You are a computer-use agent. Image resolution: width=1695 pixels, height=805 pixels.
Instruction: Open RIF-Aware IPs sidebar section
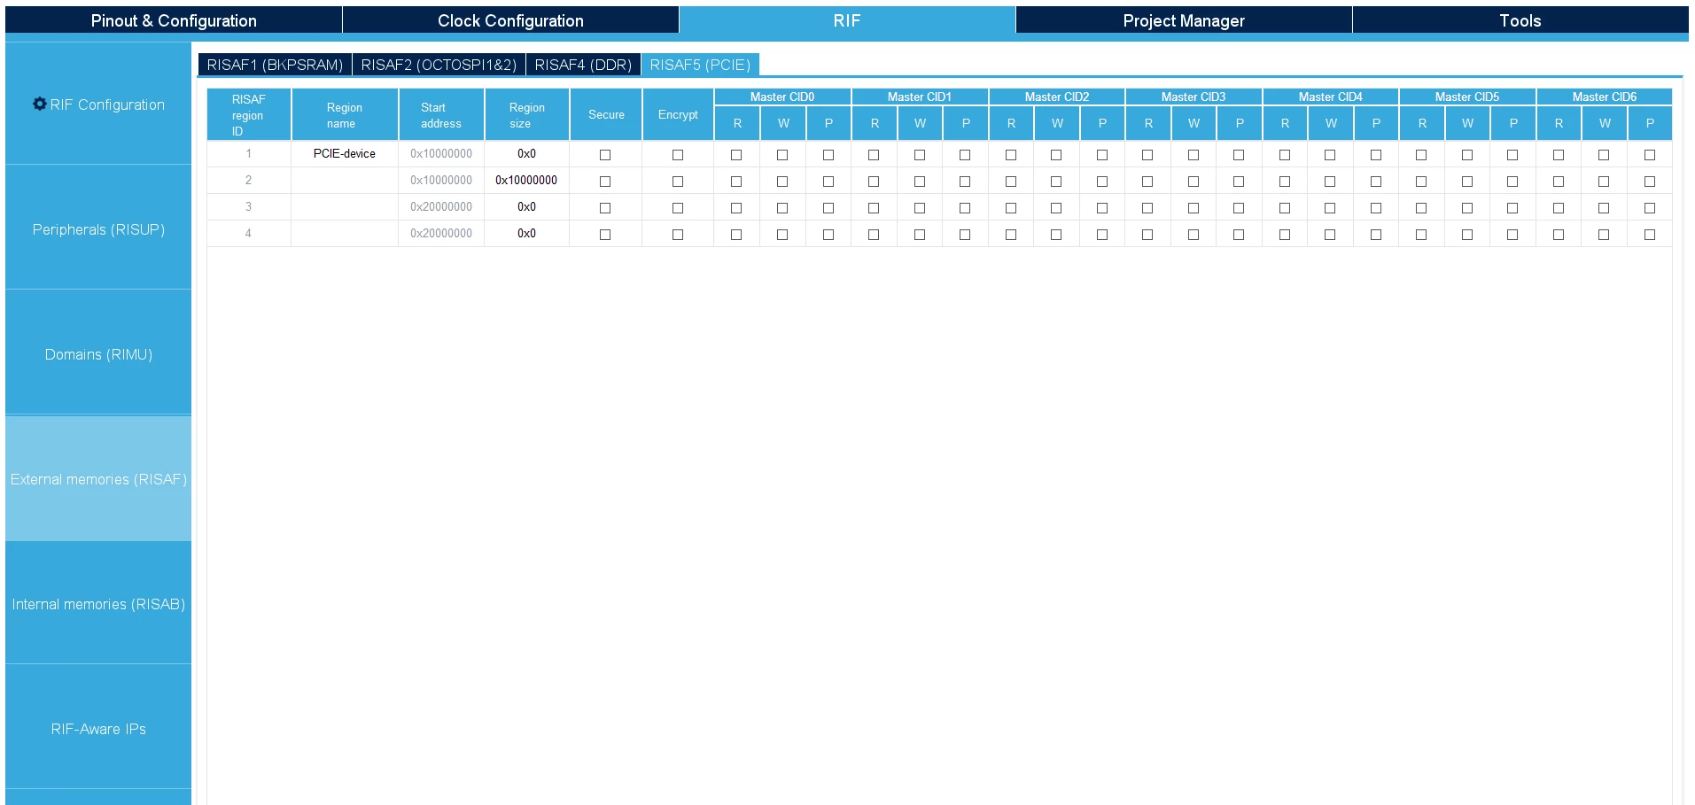pyautogui.click(x=98, y=729)
